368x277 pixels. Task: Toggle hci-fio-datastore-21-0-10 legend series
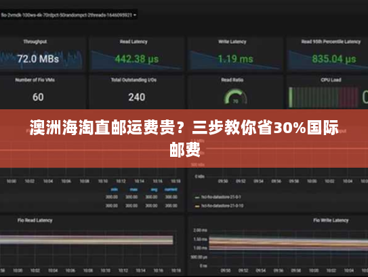(x=222, y=206)
